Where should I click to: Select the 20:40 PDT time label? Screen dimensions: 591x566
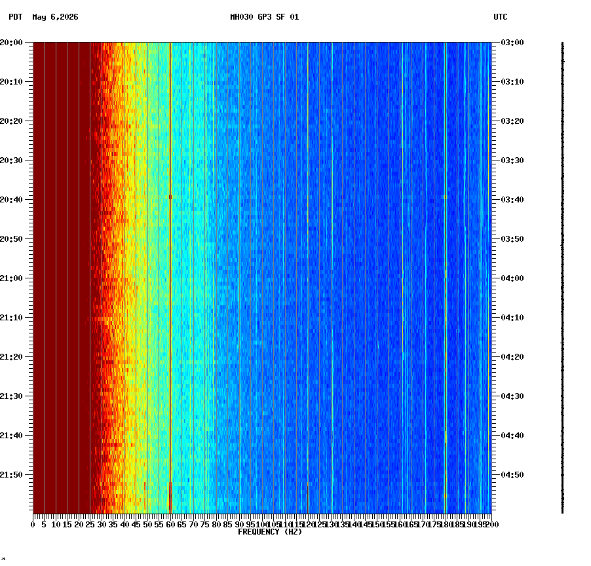coord(11,200)
